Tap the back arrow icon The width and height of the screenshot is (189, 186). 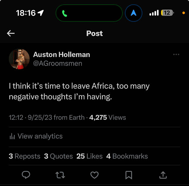point(11,33)
